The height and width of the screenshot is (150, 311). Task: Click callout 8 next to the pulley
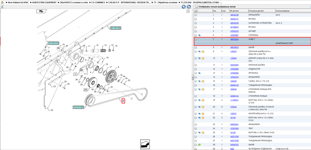click(x=118, y=67)
